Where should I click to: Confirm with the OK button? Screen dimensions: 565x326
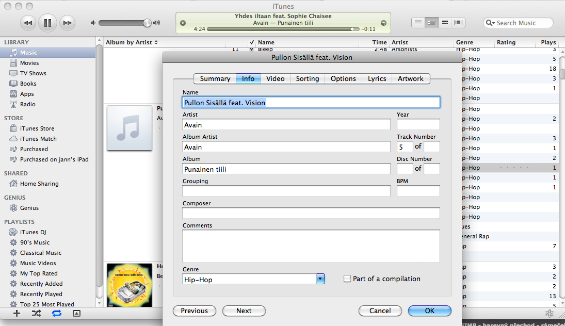point(429,311)
